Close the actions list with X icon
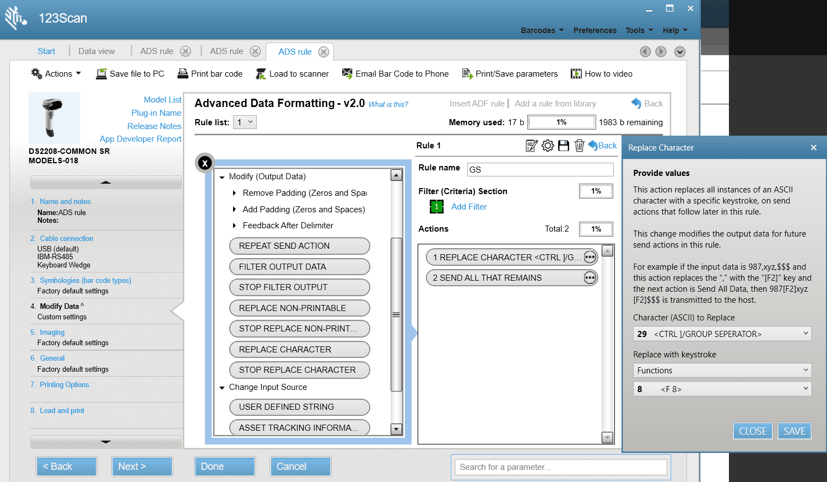 coord(205,163)
